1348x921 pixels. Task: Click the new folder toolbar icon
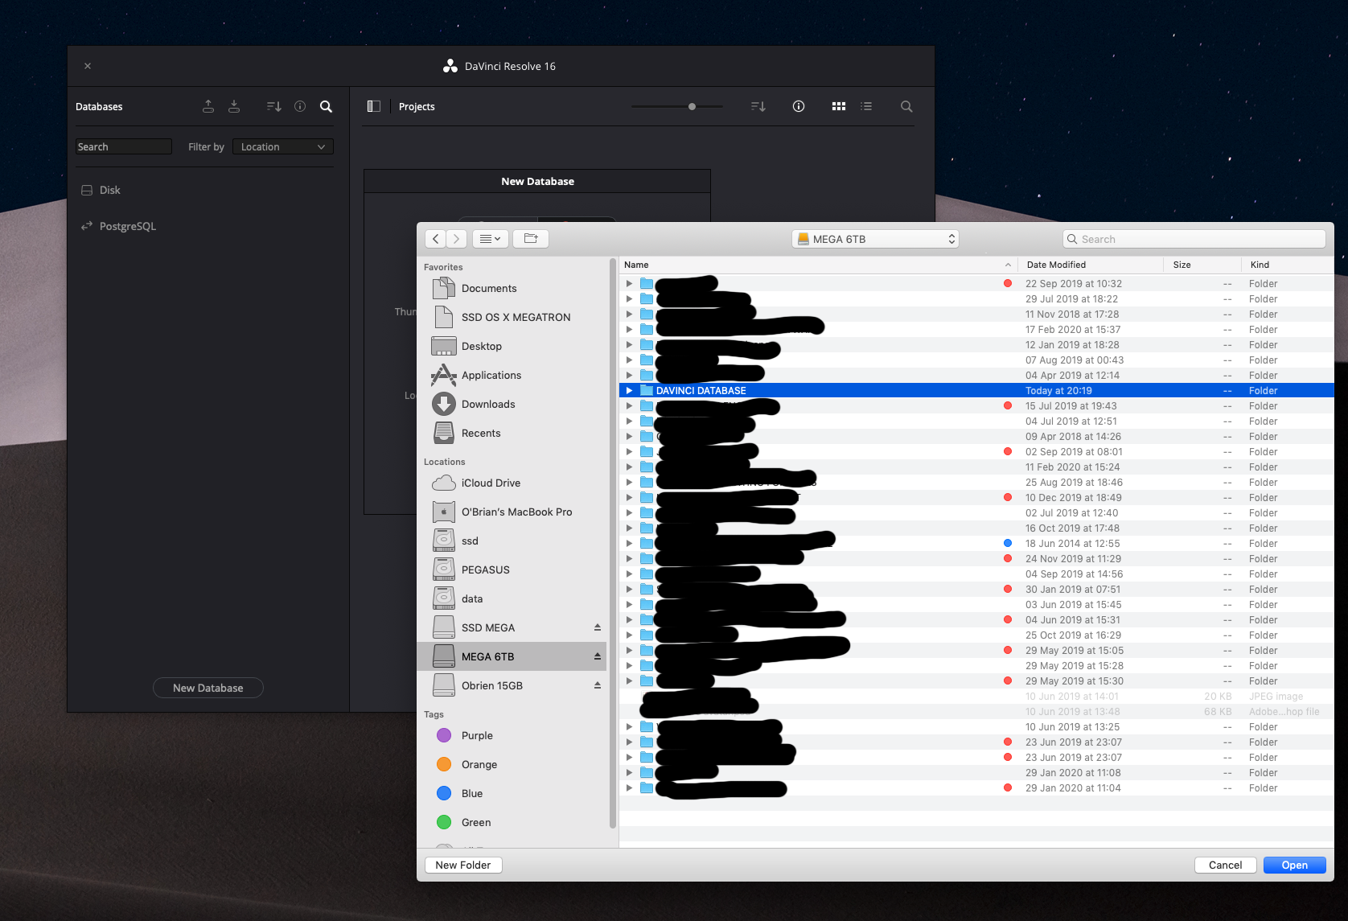pos(531,239)
